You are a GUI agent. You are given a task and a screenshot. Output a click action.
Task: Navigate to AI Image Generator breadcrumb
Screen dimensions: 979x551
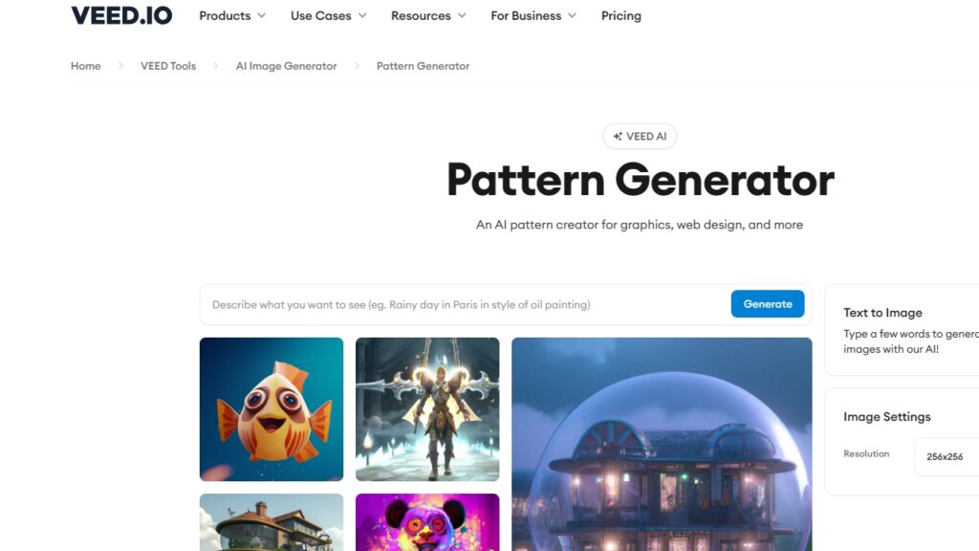click(x=286, y=66)
